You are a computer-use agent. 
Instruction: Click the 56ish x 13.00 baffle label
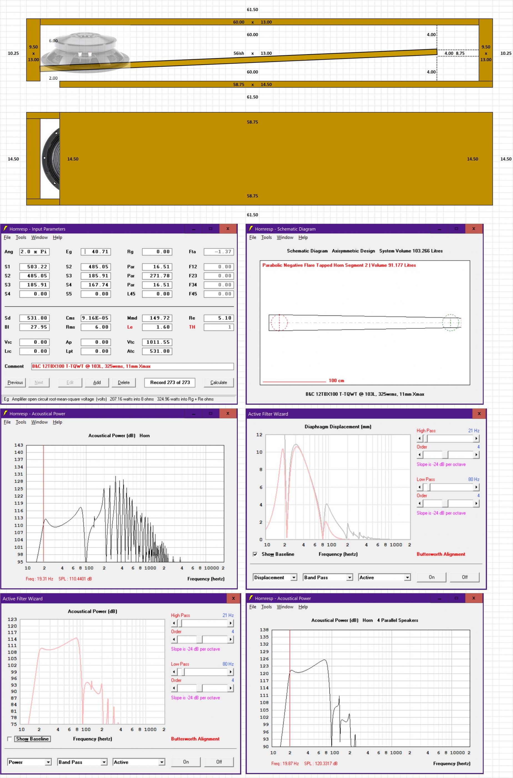(252, 53)
